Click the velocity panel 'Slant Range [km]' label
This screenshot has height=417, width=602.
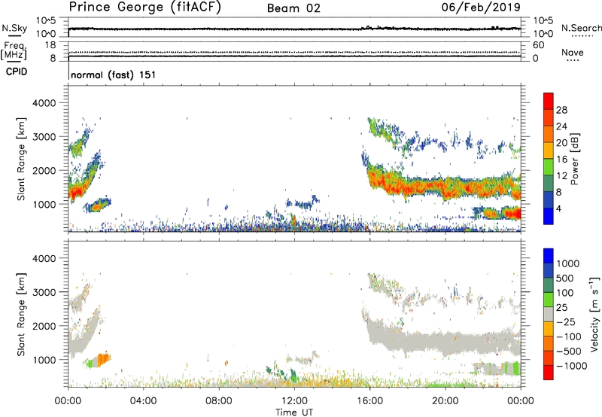[x=21, y=315]
